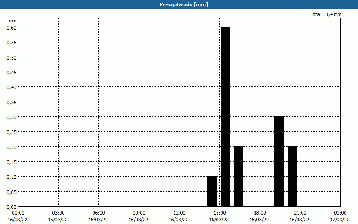Select the 0,45 y-axis value
The width and height of the screenshot is (358, 224).
click(12, 72)
